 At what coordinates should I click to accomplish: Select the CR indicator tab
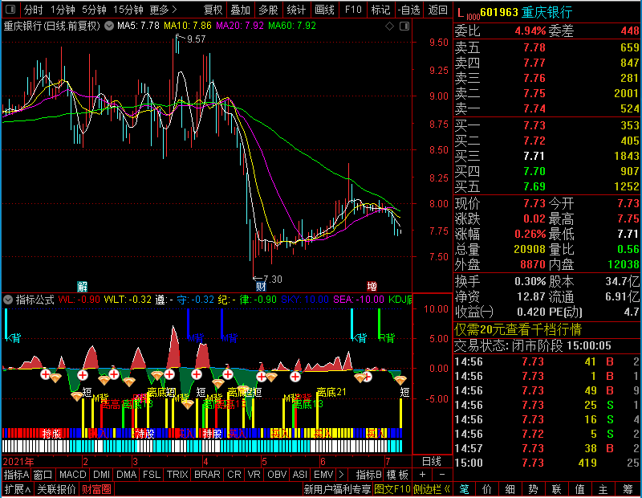pyautogui.click(x=234, y=475)
